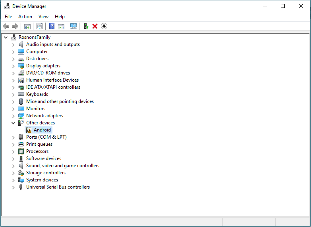Click the Disk drives icon
This screenshot has width=311, height=227.
(21, 59)
